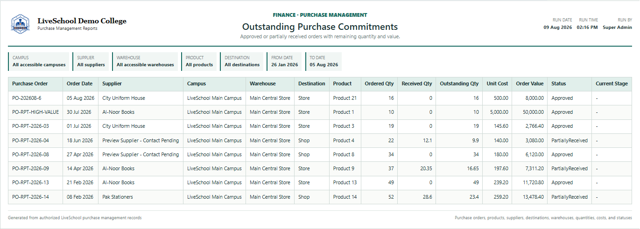Click order date 30 Jul 2026
The width and height of the screenshot is (640, 229).
point(80,112)
